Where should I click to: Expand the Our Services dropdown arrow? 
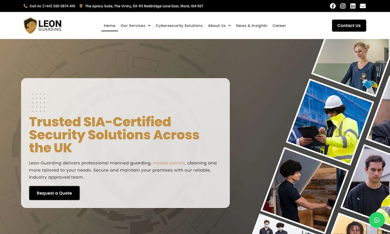coord(149,26)
